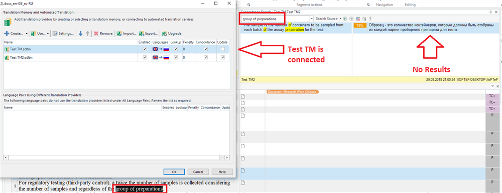Click Languages column header
The image size is (502, 193).
[x=161, y=42]
